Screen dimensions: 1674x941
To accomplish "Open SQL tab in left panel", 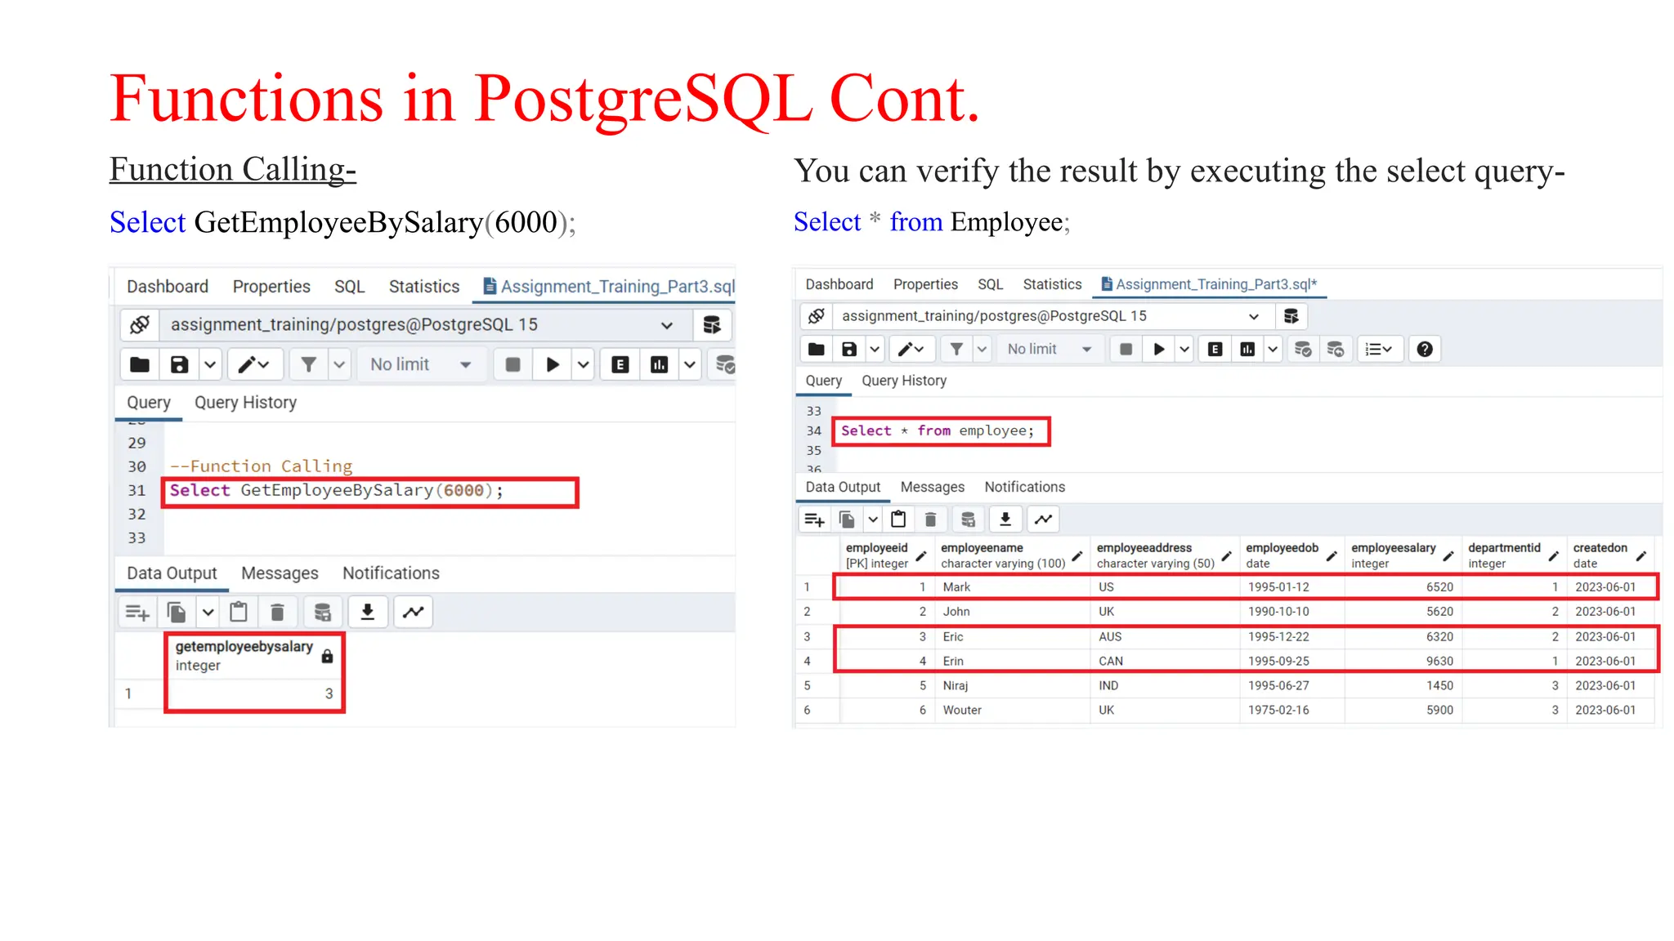I will 349,287.
